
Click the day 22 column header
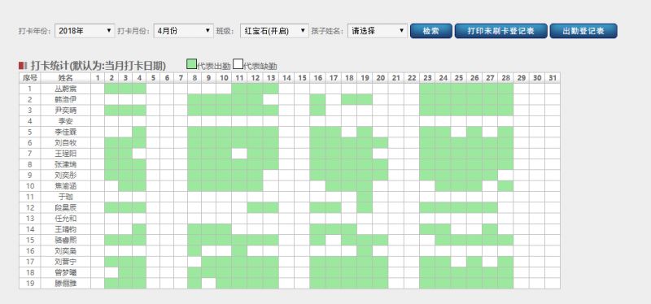412,77
